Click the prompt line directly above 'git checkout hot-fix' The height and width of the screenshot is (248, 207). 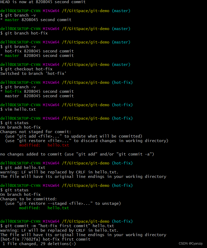pyautogui.click(x=65, y=65)
